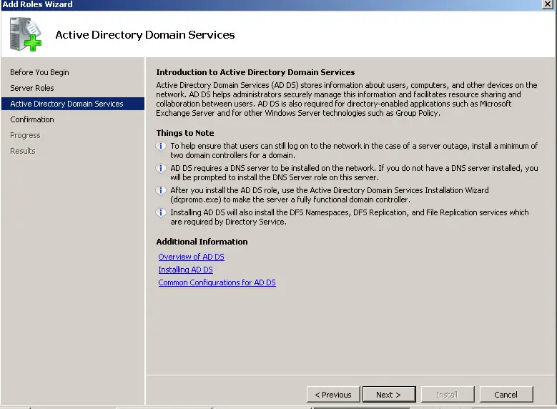Click info icon beside dcpromo.exe note
This screenshot has height=409, width=557.
point(161,191)
